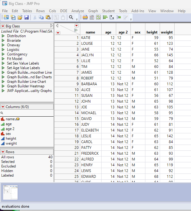The image size is (191, 211).
Task: Click the greyed pencil edit toolbar icon
Action: click(x=125, y=17)
